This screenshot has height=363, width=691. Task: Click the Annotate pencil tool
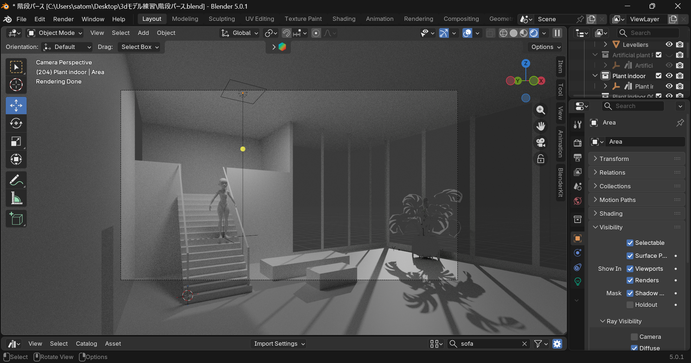coord(16,180)
